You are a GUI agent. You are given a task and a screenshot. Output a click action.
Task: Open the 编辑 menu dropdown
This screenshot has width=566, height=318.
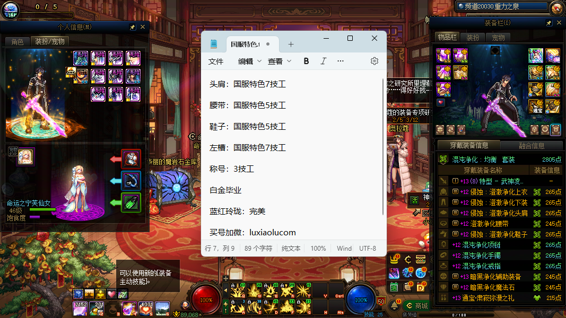pos(250,61)
